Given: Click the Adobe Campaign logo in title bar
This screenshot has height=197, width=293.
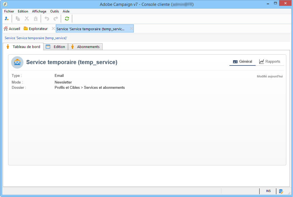Looking at the screenshot, I should (5, 4).
